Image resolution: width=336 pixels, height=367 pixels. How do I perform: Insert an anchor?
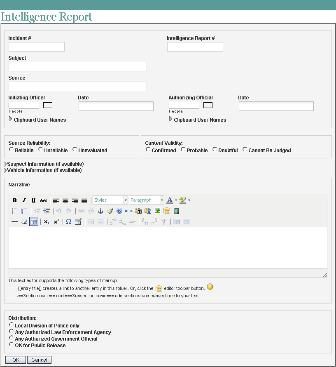[x=100, y=211]
